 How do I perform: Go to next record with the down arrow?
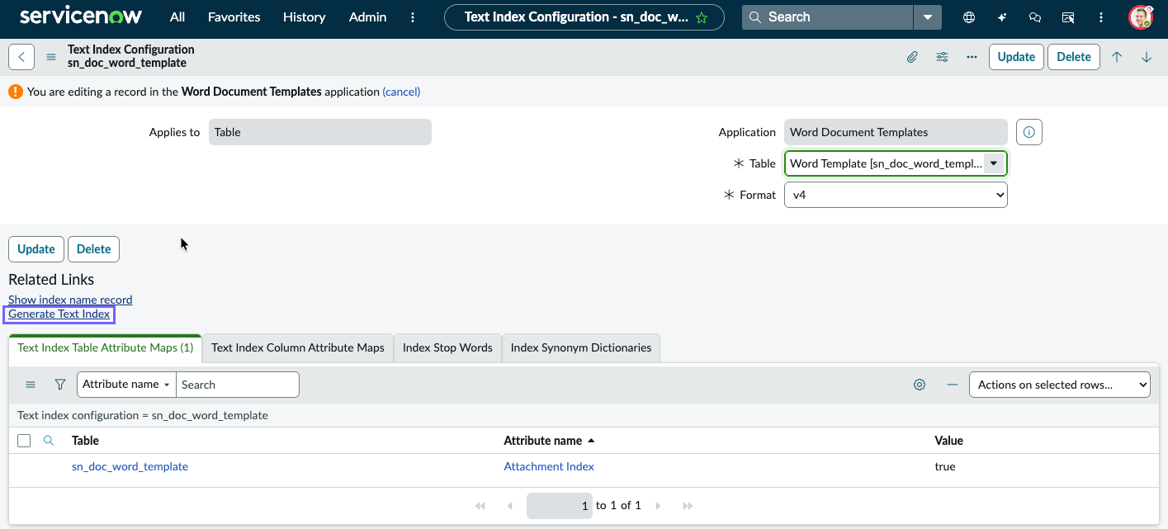[x=1147, y=57]
